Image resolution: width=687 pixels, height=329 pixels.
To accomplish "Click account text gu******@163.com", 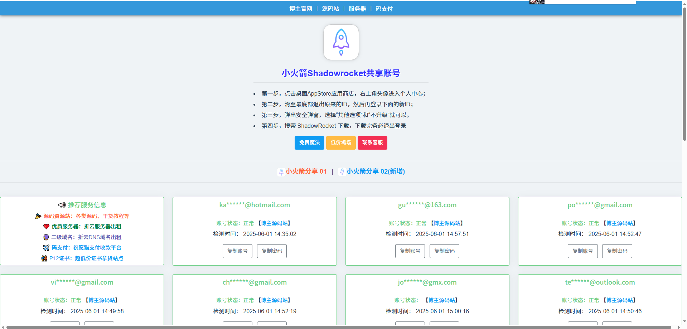I will [427, 205].
